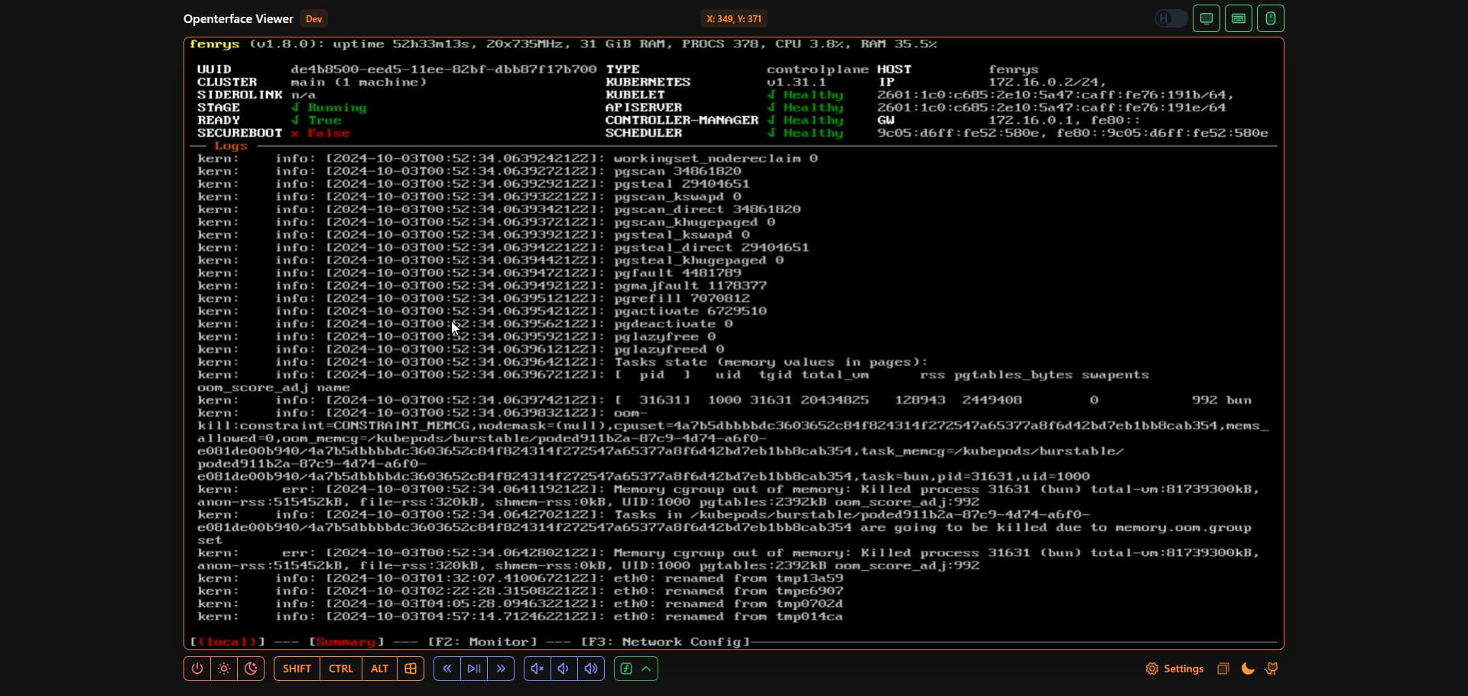This screenshot has width=1468, height=696.
Task: Click the green keyboard icon
Action: 1239,18
